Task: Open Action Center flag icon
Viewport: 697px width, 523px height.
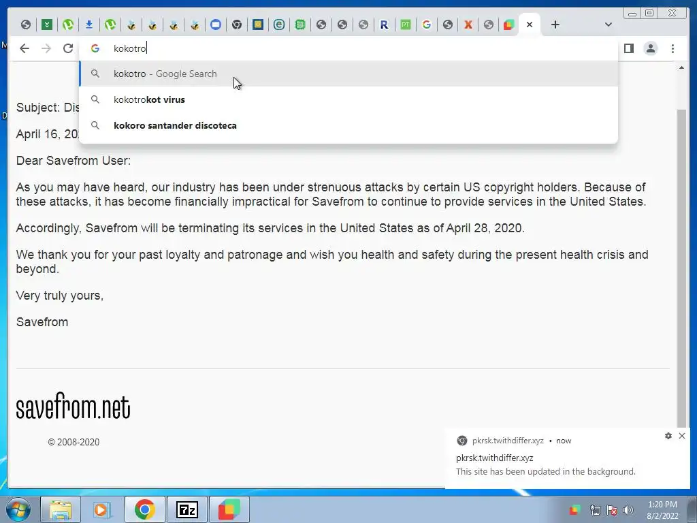Action: point(612,510)
